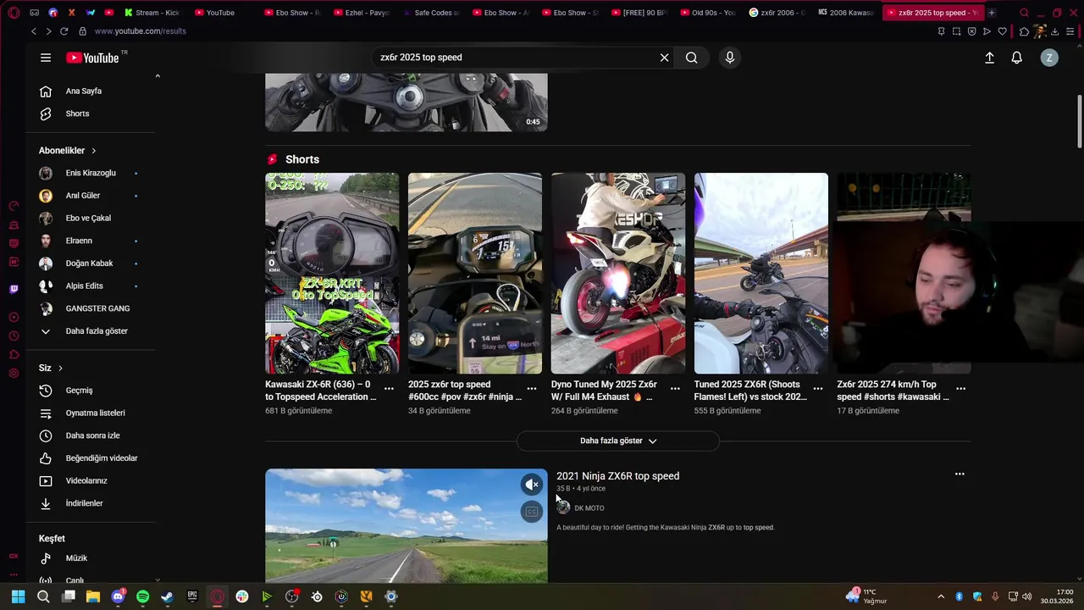Expand the Abonelikler section
1084x610 pixels.
coord(68,150)
